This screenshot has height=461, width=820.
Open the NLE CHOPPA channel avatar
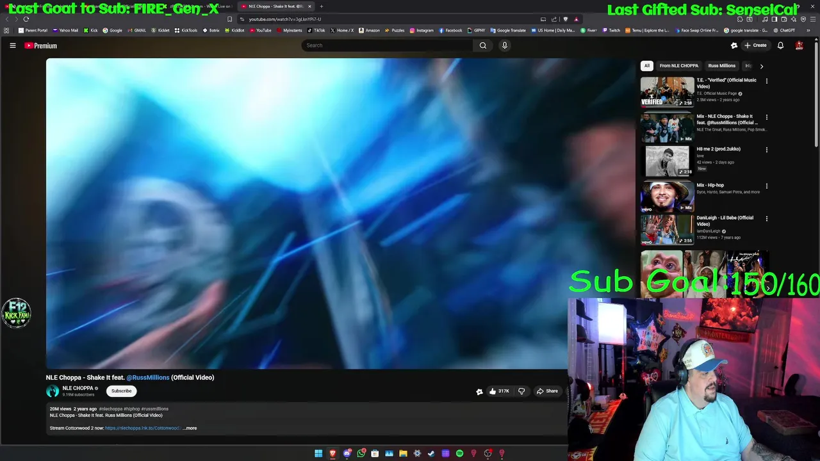[53, 391]
